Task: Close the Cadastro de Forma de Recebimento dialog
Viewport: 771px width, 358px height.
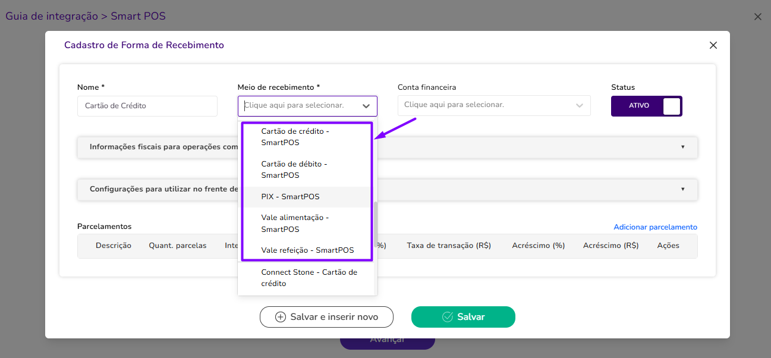Action: pyautogui.click(x=713, y=45)
